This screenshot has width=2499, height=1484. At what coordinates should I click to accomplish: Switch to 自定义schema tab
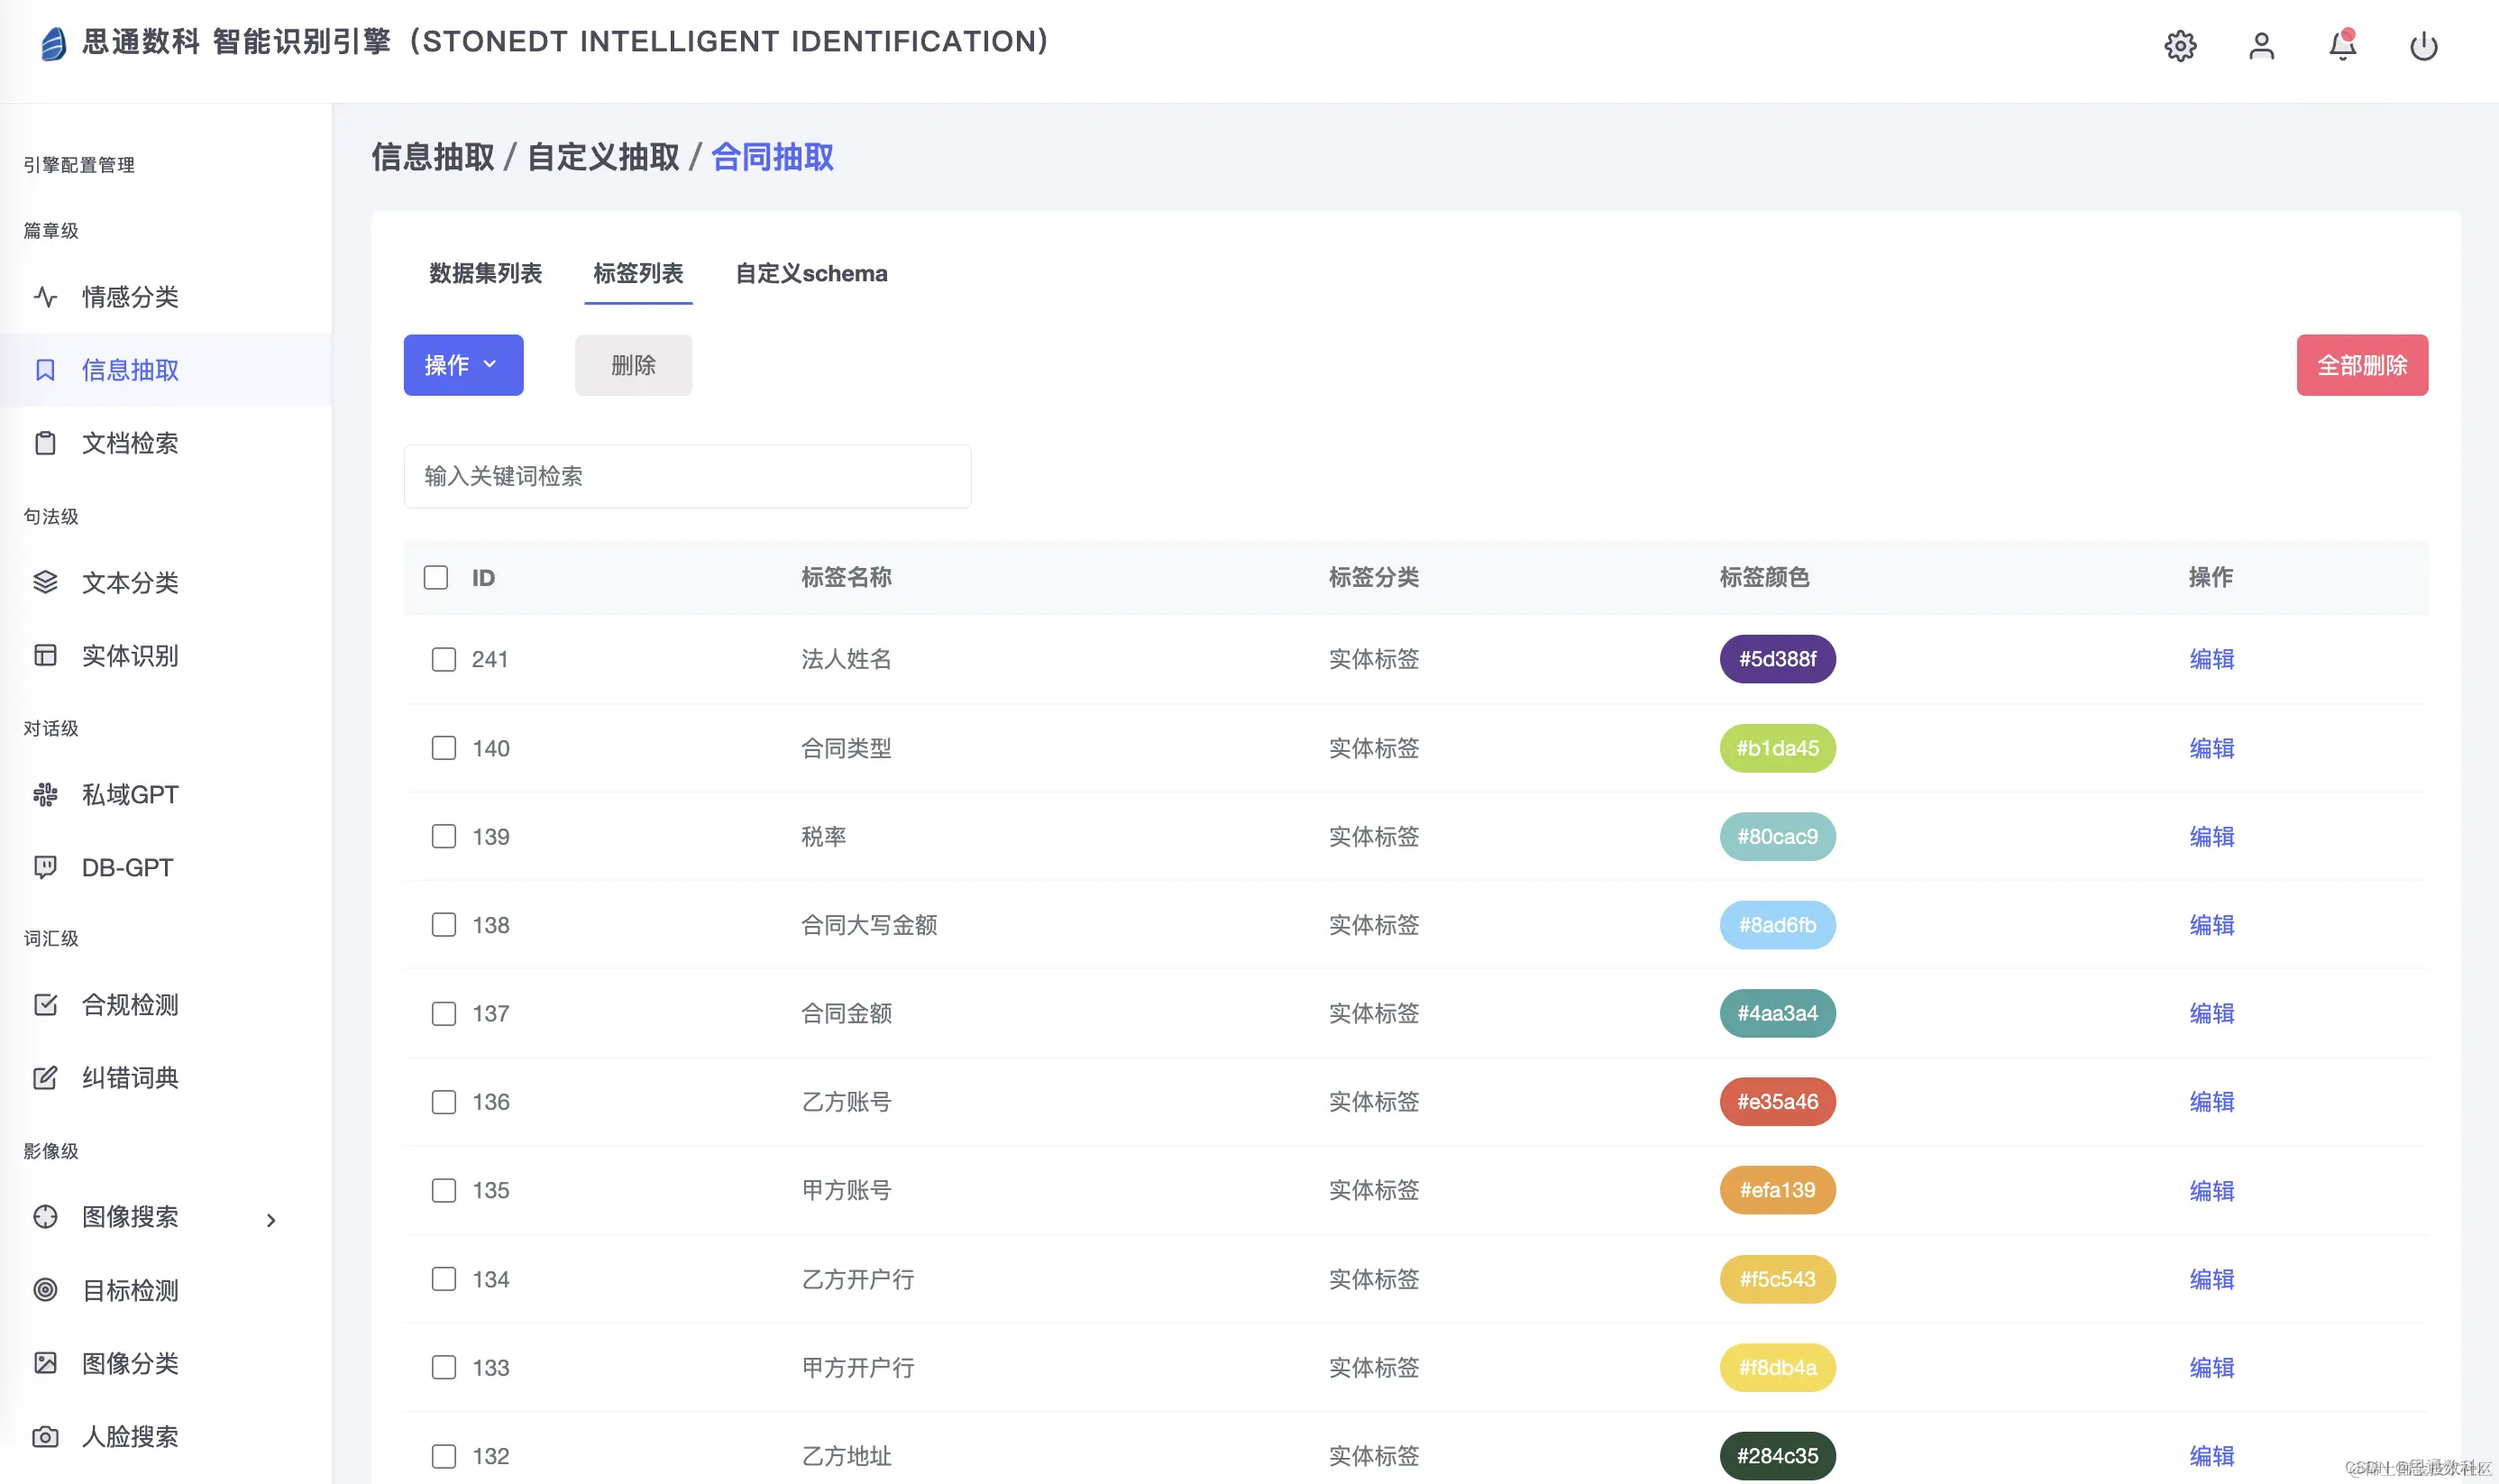(810, 273)
